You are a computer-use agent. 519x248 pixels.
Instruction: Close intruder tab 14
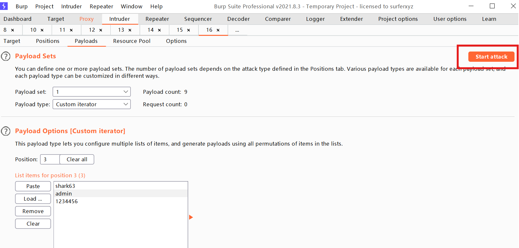(x=159, y=30)
